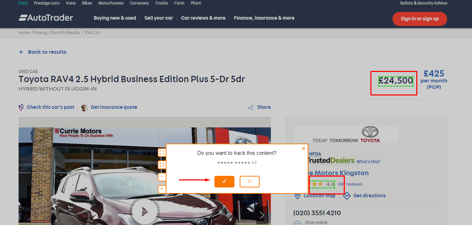Open the Trucks section
The height and width of the screenshot is (225, 472).
162,3
